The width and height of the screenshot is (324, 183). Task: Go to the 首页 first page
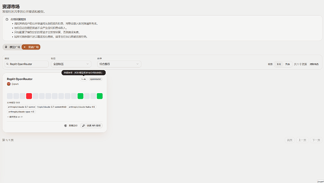(x=290, y=140)
